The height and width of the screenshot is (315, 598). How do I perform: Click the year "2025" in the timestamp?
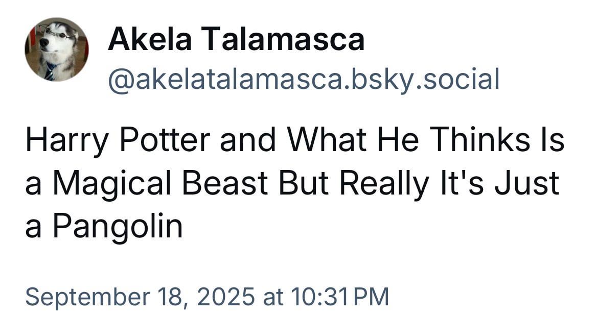[226, 296]
